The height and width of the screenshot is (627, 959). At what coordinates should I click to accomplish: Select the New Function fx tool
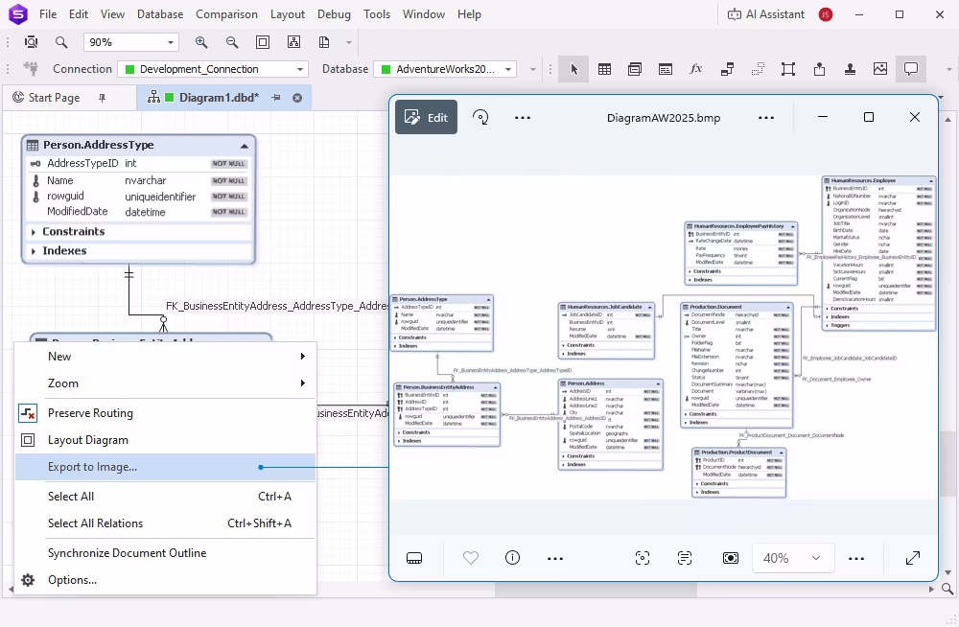pos(696,69)
